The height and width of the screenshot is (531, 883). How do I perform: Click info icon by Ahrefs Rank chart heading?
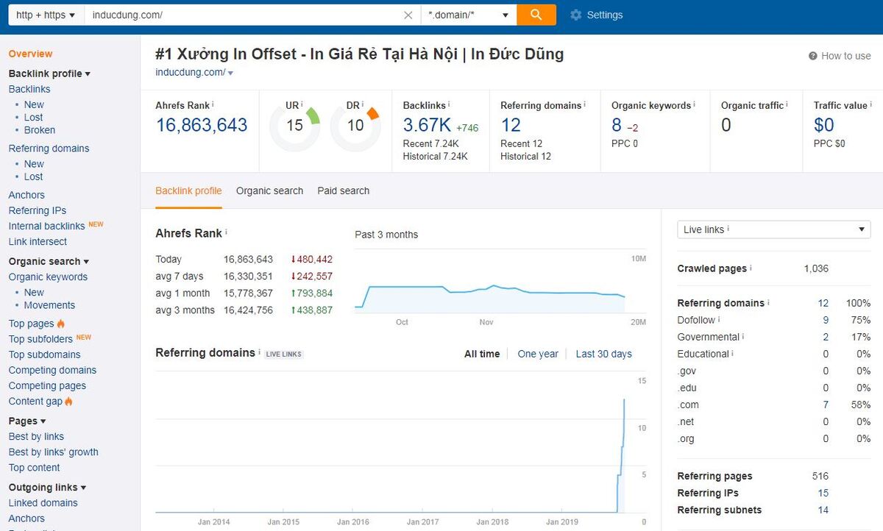226,232
